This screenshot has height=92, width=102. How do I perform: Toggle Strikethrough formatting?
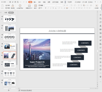(x=53, y=8)
